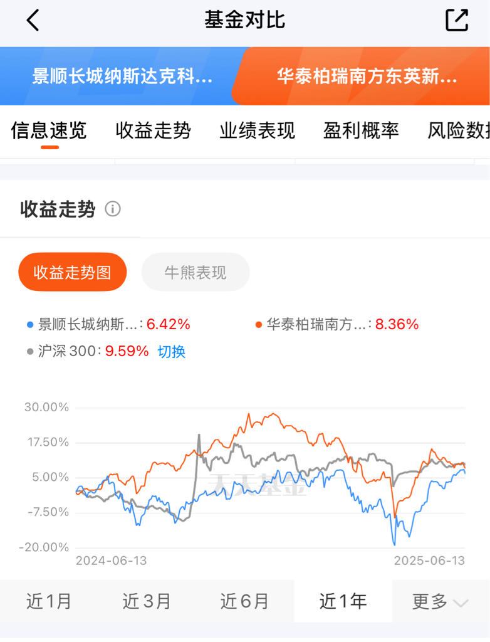Click the 切换 benchmark link
Viewport: 490px width, 642px height.
point(172,351)
